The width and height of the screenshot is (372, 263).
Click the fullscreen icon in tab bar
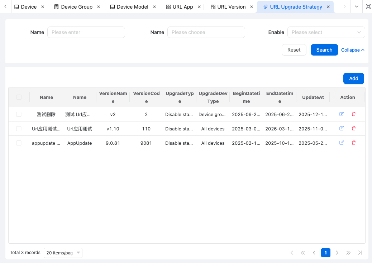368,6
